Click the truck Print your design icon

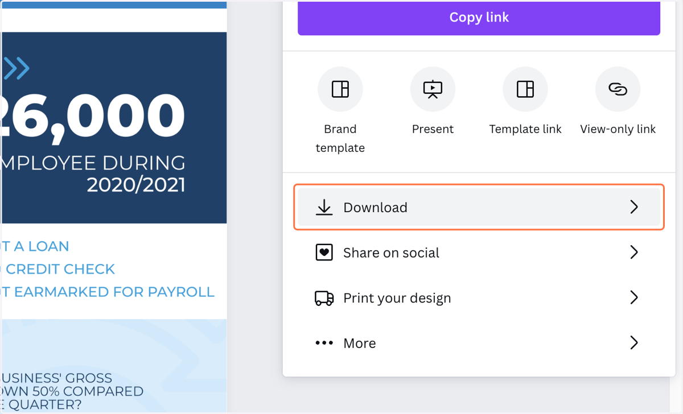click(x=324, y=298)
